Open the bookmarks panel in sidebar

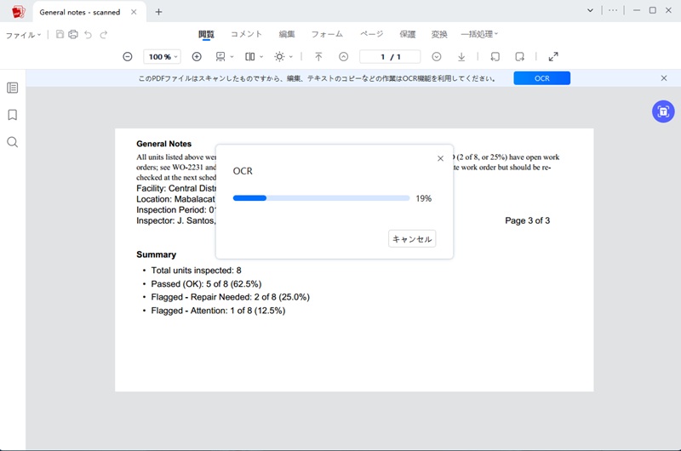pyautogui.click(x=13, y=115)
